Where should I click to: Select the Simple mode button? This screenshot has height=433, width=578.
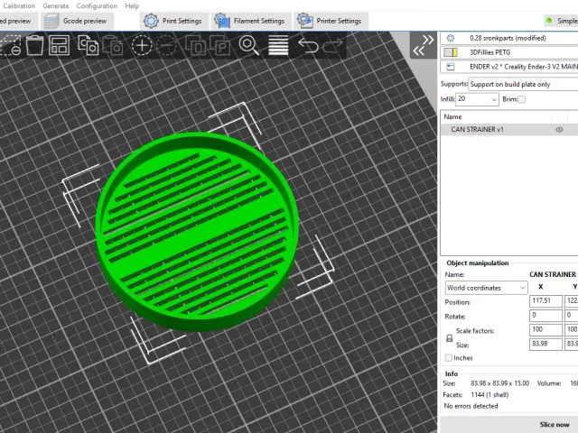[561, 21]
